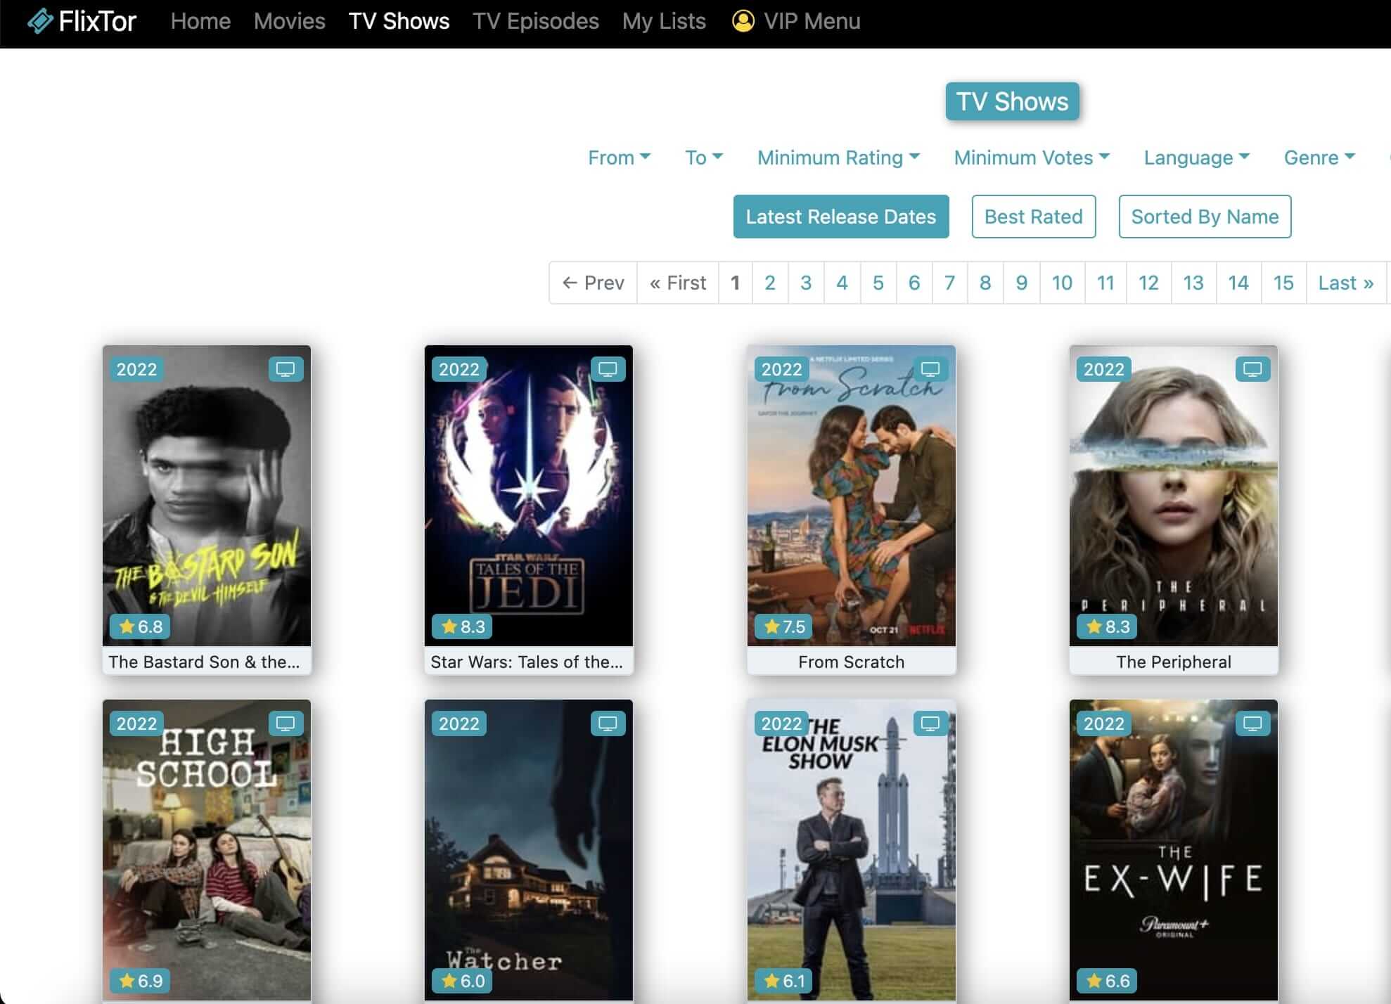Keep Latest Release Dates sorting active
The height and width of the screenshot is (1004, 1391).
coord(841,217)
